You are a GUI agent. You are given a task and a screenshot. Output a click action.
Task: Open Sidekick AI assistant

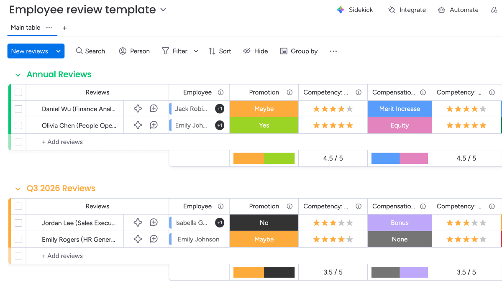click(x=355, y=10)
